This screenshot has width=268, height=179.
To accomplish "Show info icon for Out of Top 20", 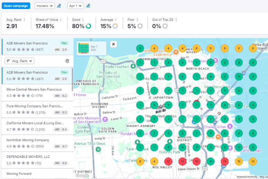I will [176, 20].
